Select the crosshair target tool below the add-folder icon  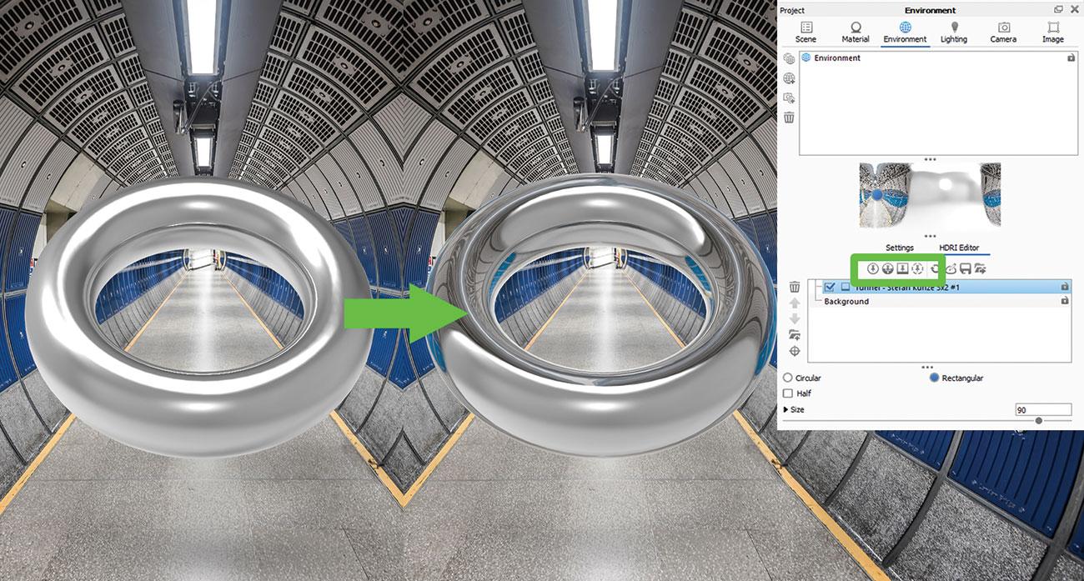pyautogui.click(x=794, y=351)
